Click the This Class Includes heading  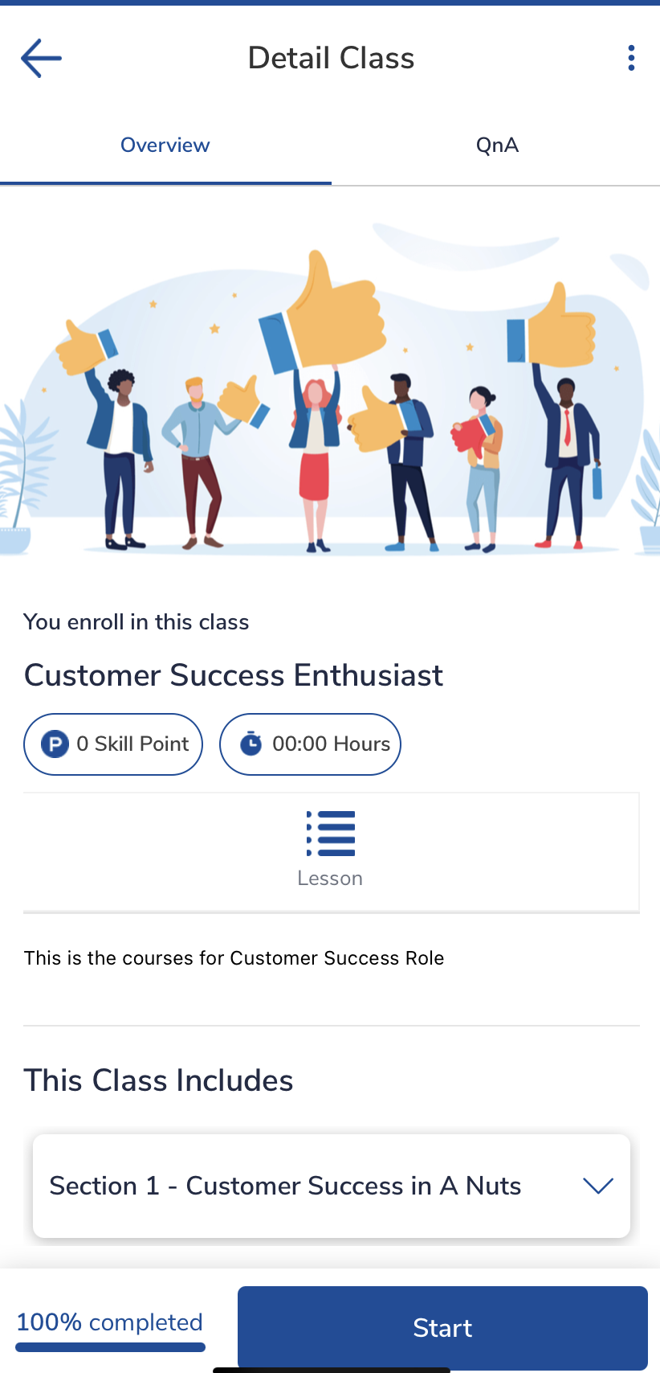(x=159, y=1080)
